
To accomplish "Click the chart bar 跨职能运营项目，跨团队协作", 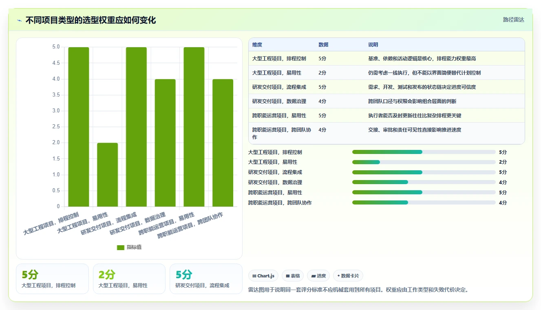I will click(x=223, y=143).
